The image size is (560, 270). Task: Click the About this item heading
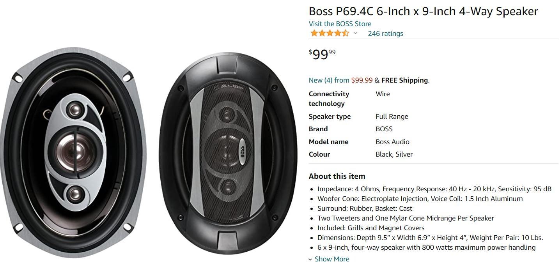[x=337, y=176]
